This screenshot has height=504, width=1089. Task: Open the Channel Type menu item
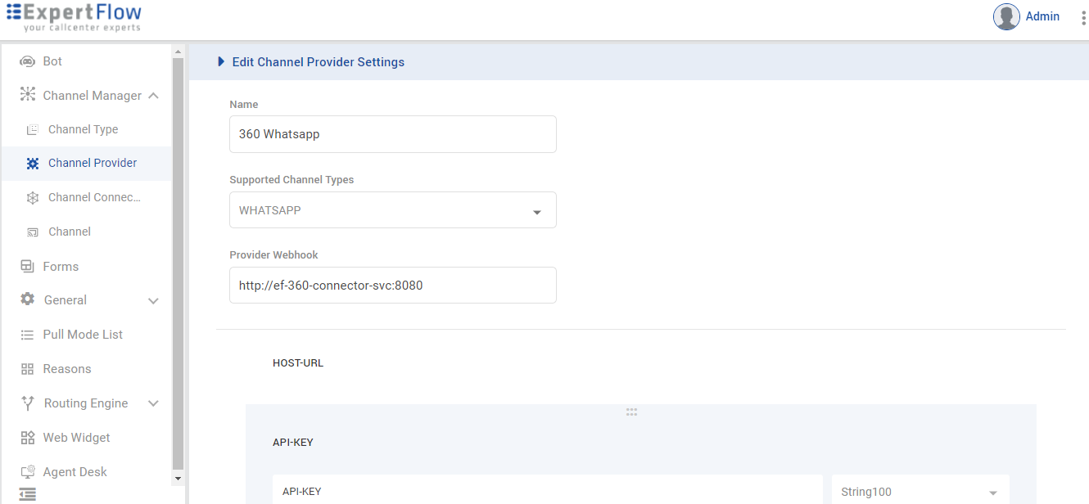pos(83,129)
